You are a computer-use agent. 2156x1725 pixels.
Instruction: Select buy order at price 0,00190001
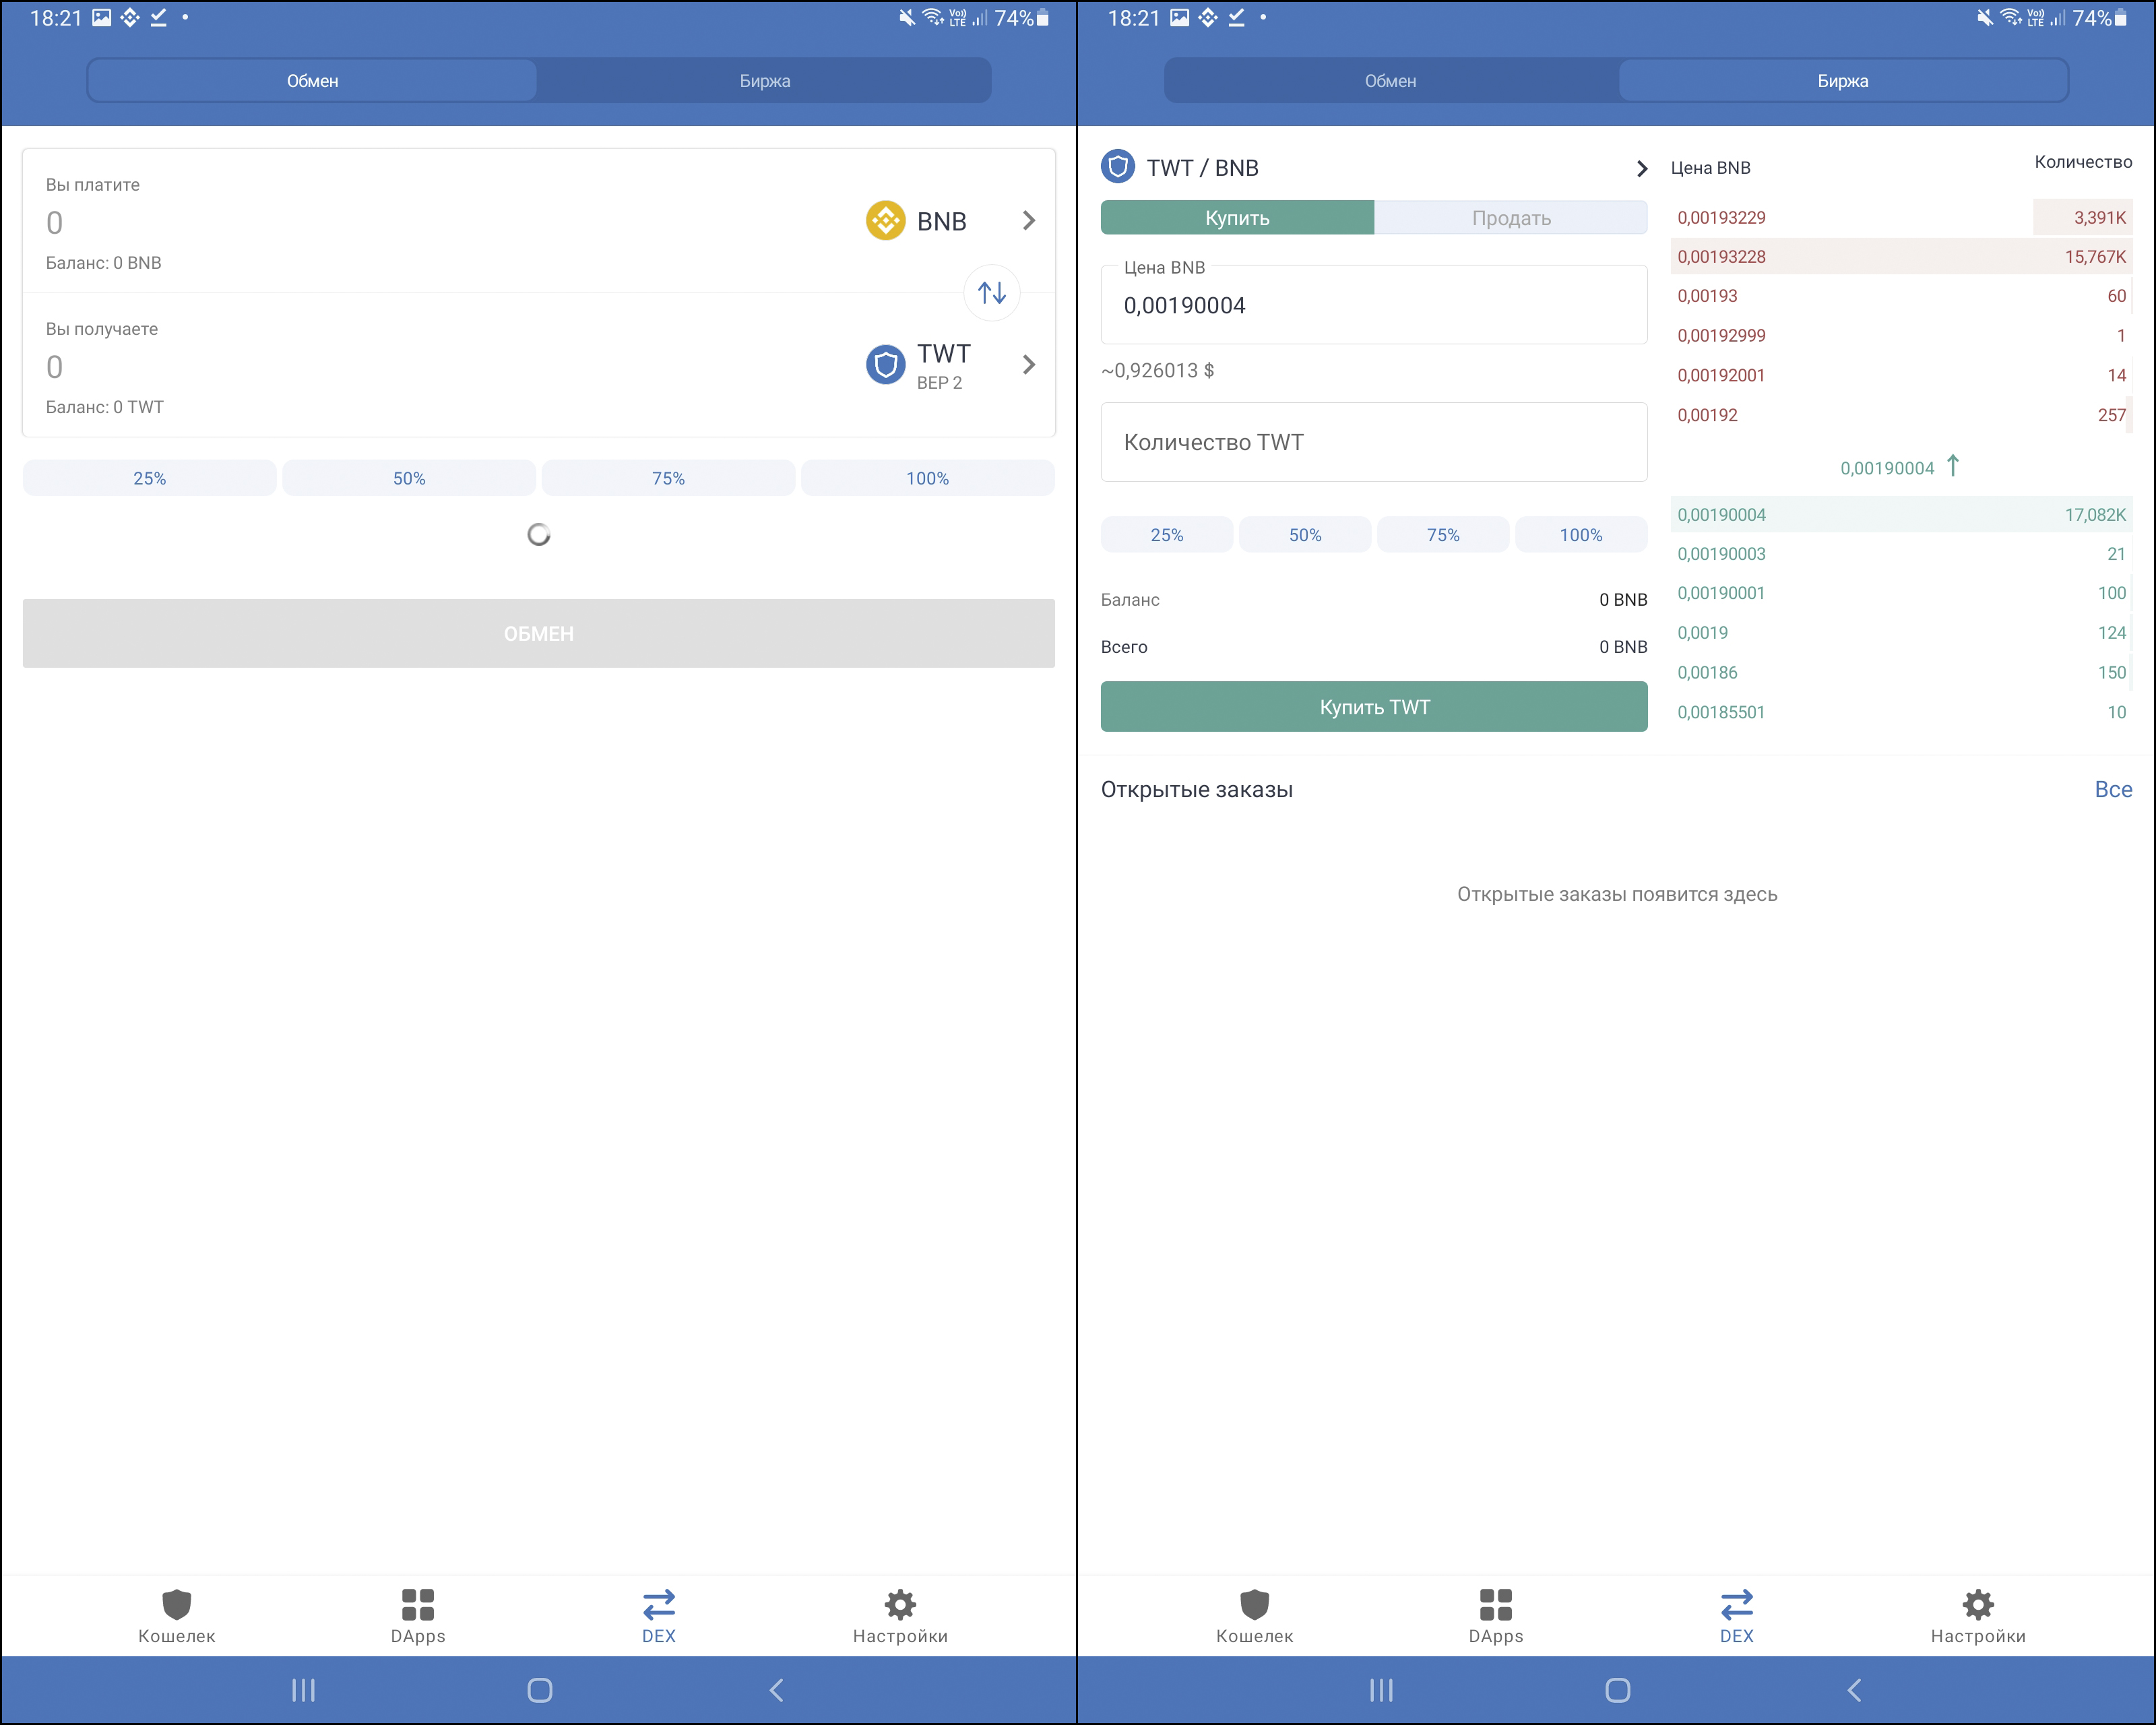[1902, 593]
